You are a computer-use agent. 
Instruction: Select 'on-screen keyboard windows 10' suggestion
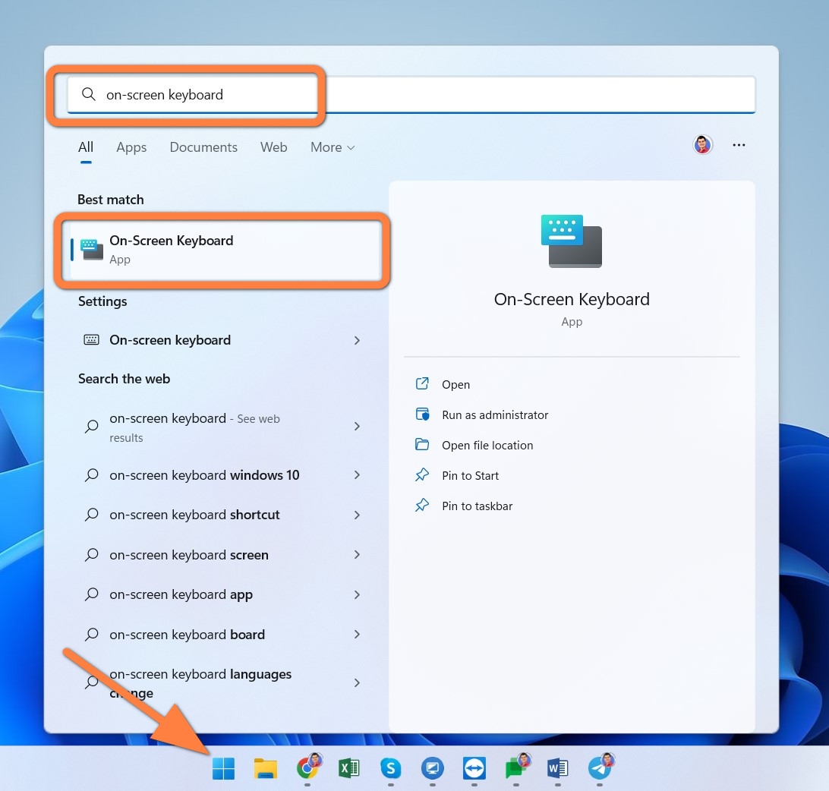[221, 474]
